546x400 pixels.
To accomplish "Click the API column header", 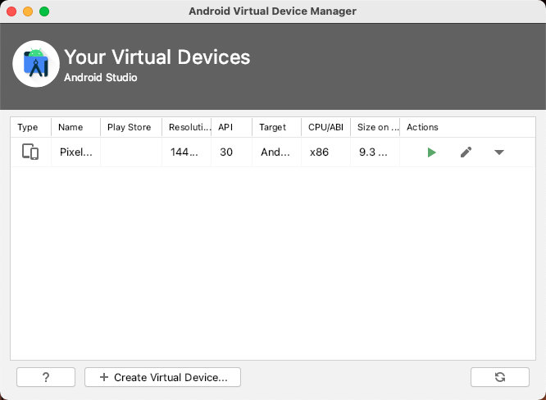I will pyautogui.click(x=231, y=127).
